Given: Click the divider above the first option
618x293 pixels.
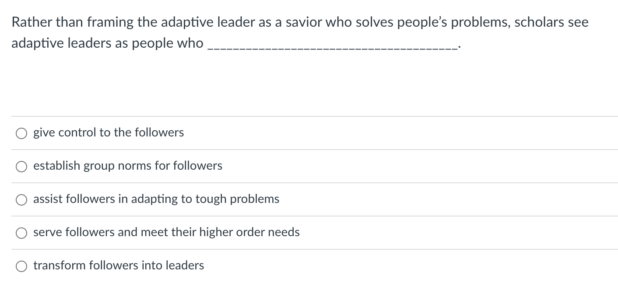Looking at the screenshot, I should [x=309, y=116].
